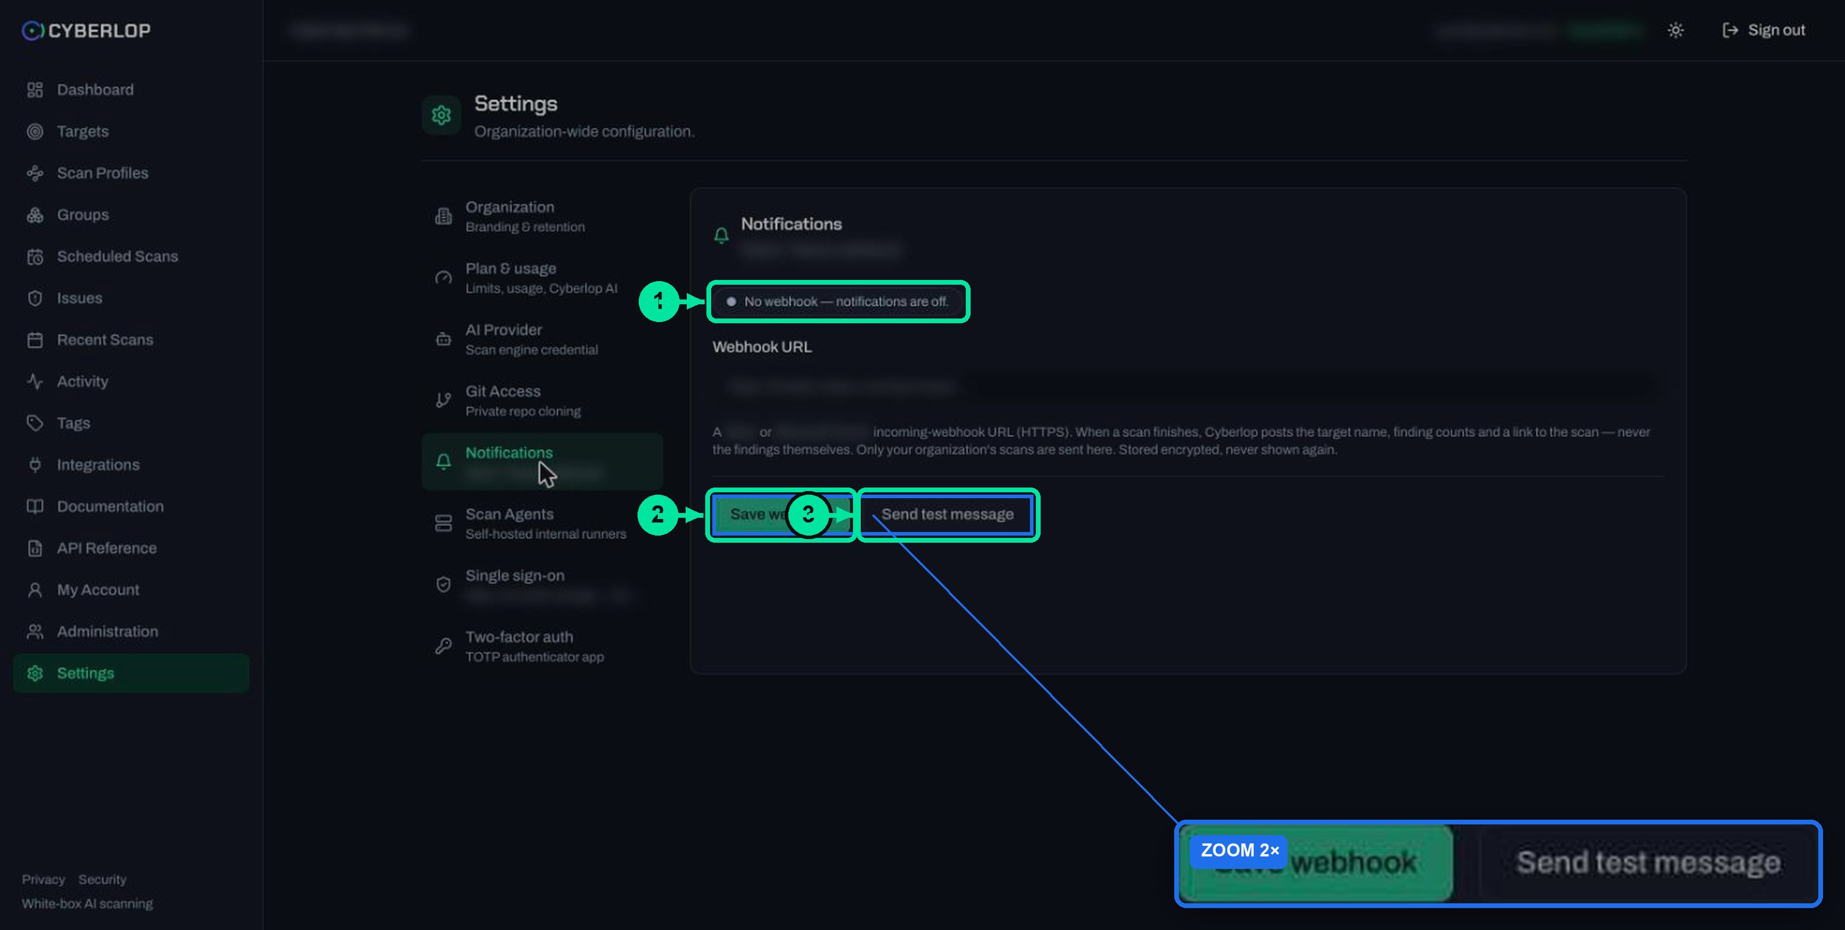Select Single sign-on settings section
The image size is (1845, 930).
click(542, 584)
